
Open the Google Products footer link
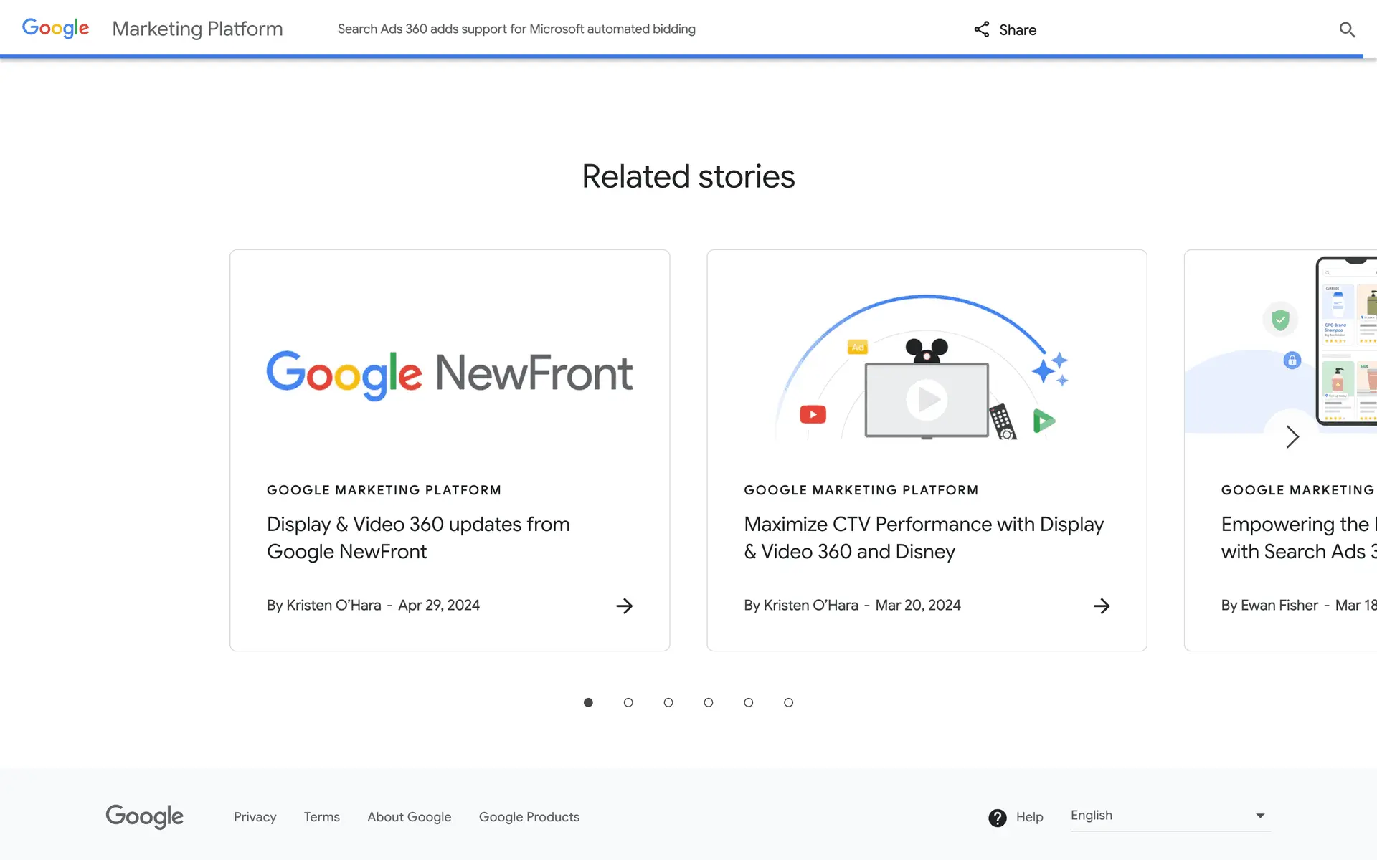[x=529, y=817]
